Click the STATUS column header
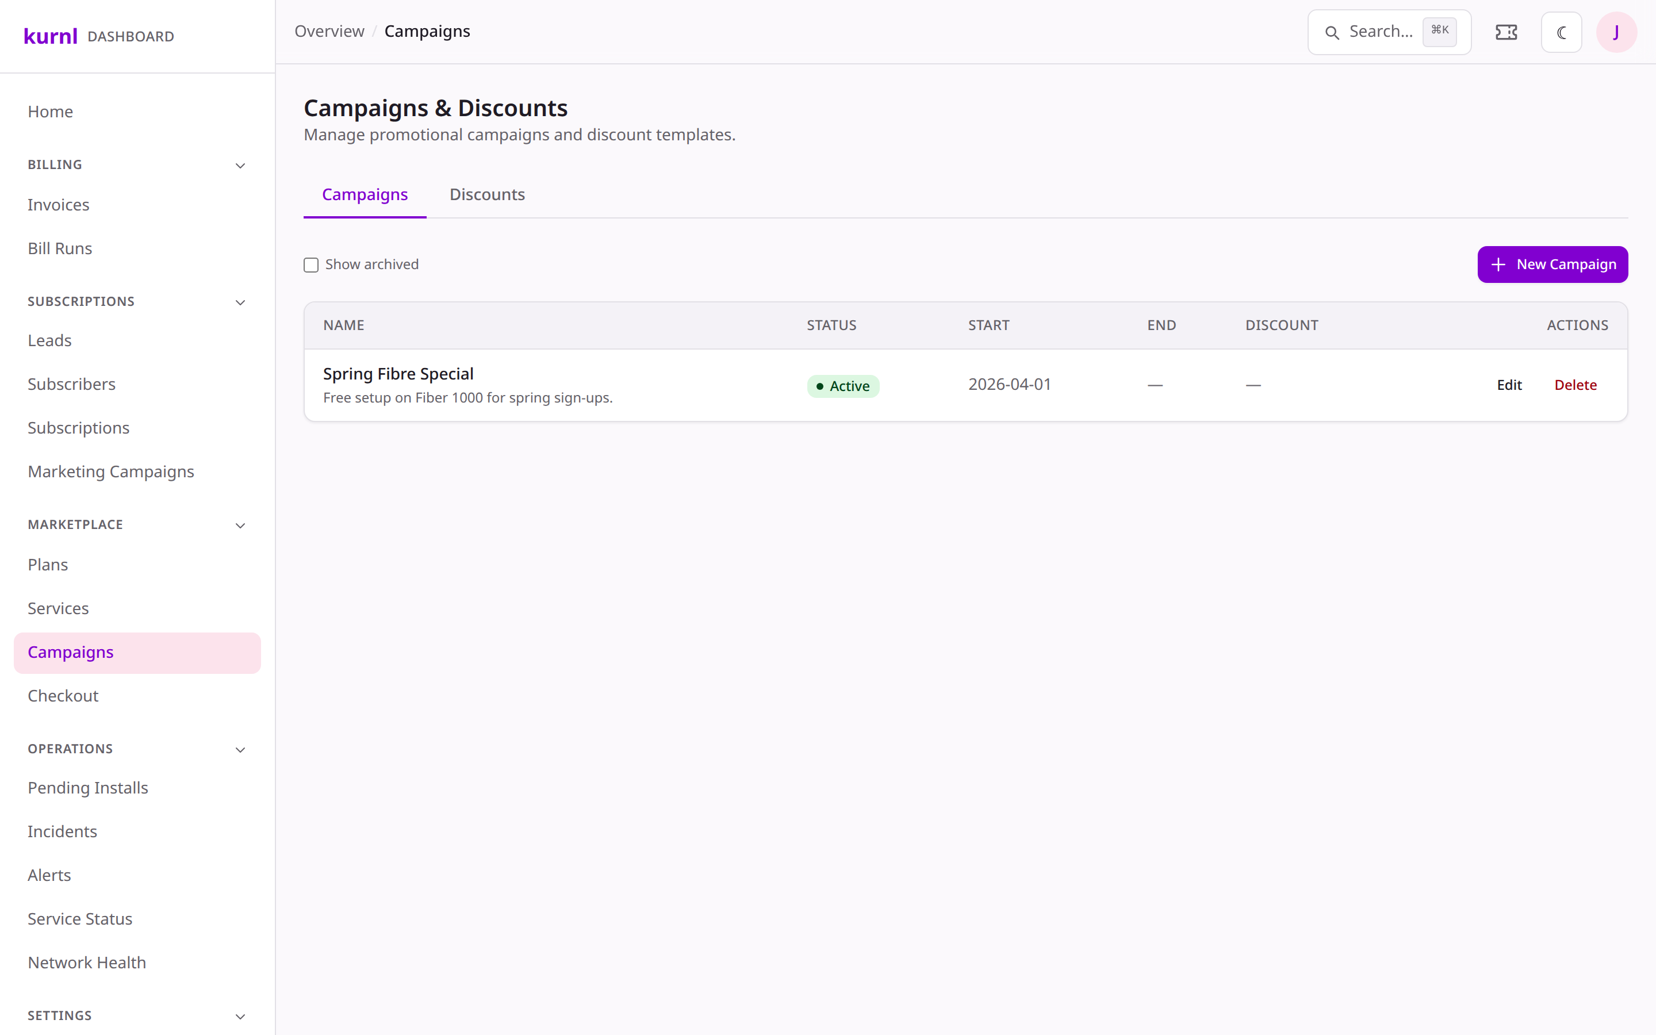 [x=831, y=326]
